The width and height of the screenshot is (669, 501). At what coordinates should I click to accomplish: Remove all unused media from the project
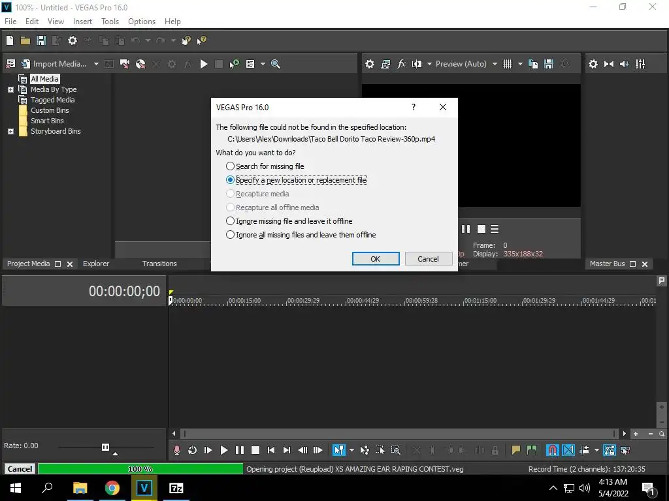10,64
